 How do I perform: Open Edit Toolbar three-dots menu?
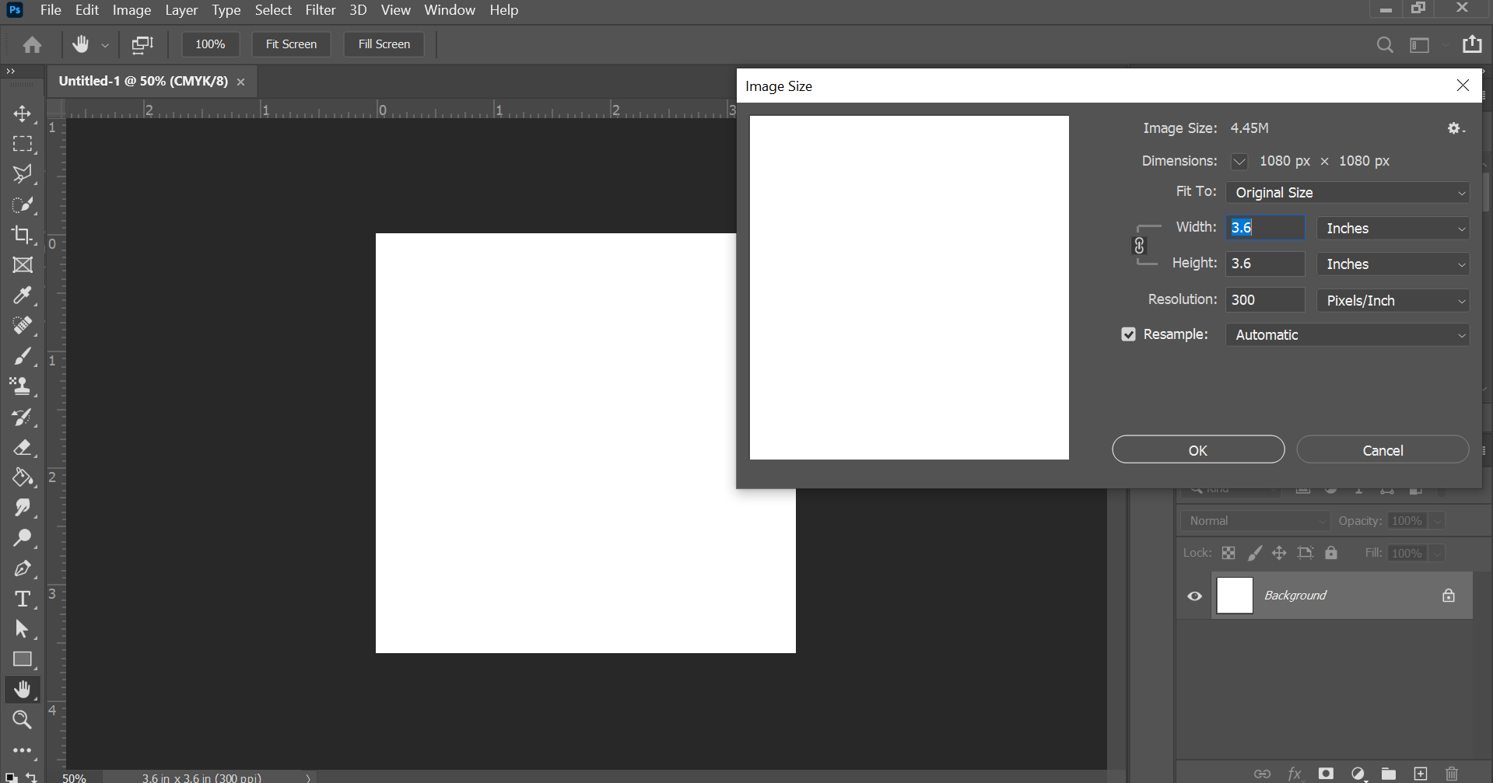click(x=22, y=750)
